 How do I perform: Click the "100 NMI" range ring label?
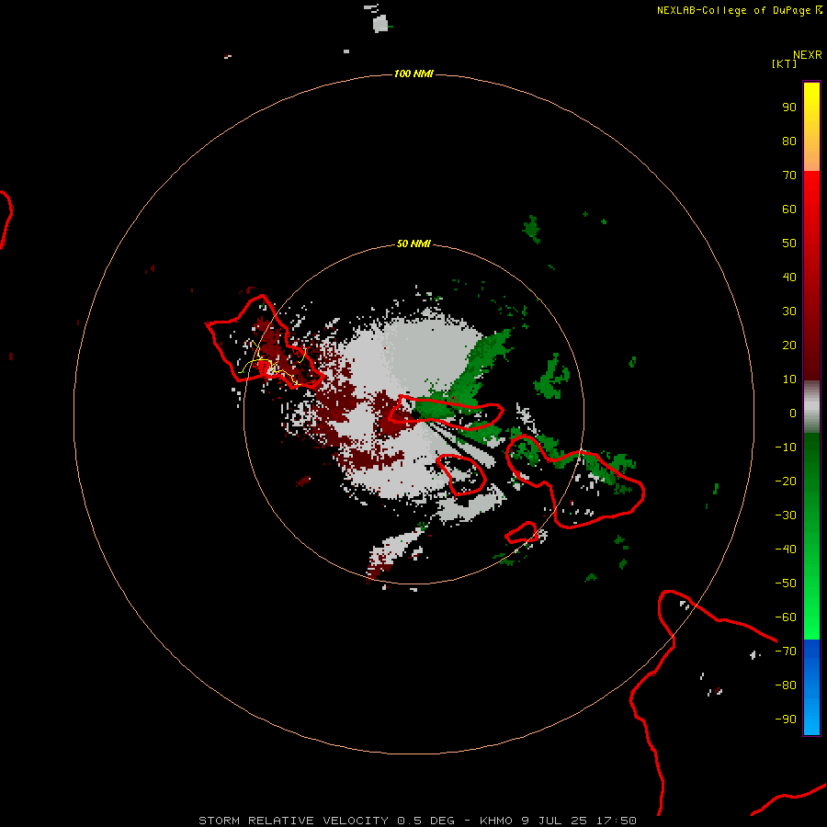coord(413,74)
